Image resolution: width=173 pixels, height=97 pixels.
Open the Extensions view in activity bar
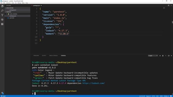coord(2,24)
